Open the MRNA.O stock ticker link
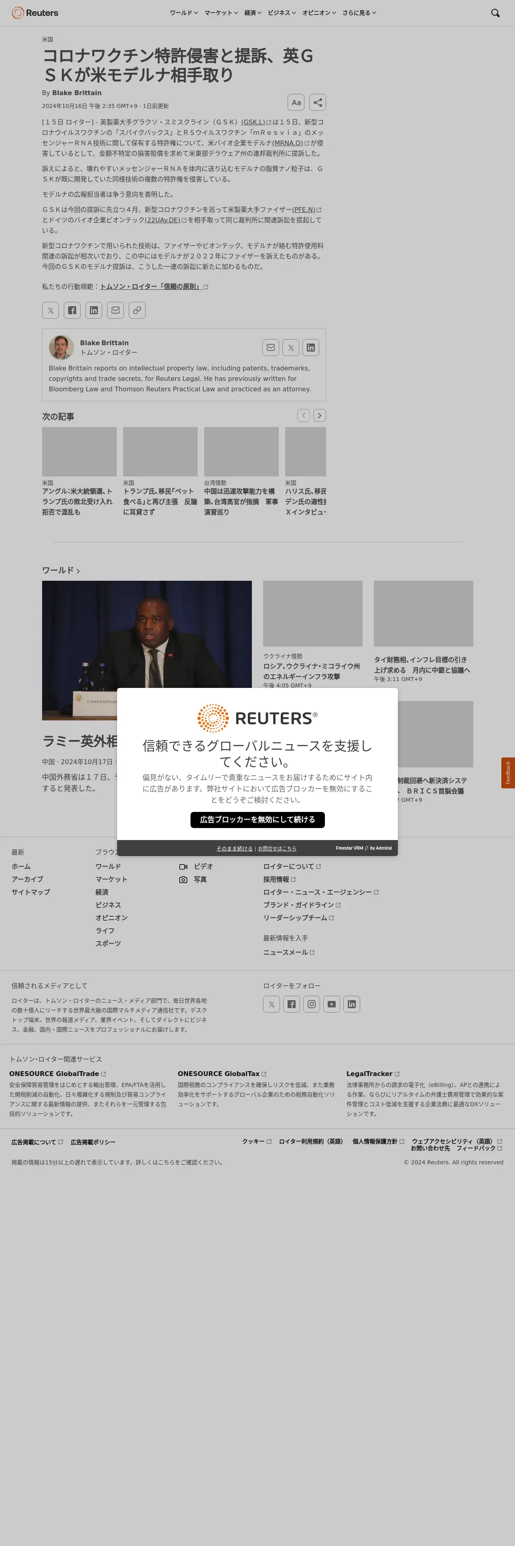Image resolution: width=515 pixels, height=1546 pixels. [291, 143]
